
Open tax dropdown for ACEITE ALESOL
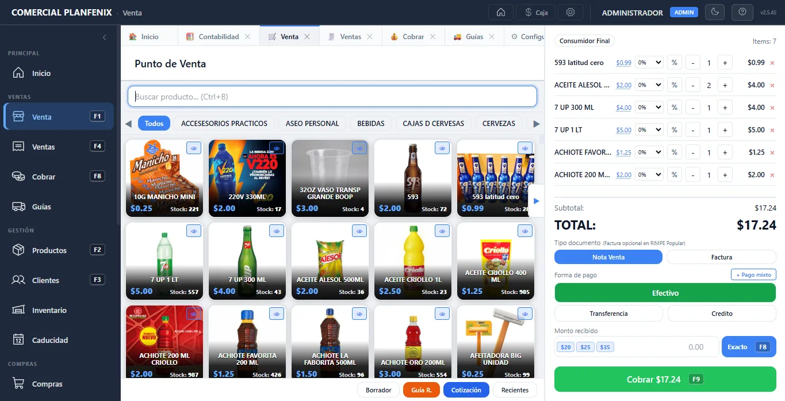[649, 85]
